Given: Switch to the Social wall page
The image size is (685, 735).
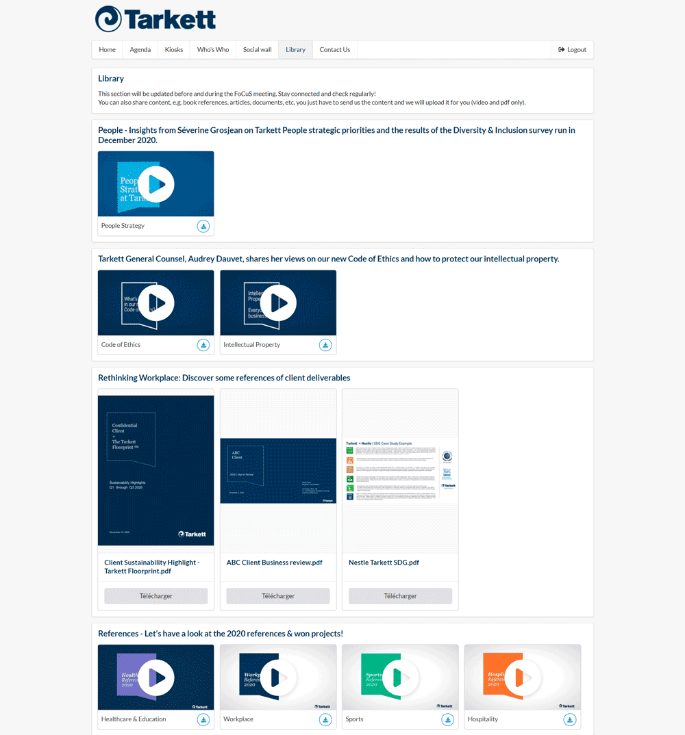Looking at the screenshot, I should point(257,50).
